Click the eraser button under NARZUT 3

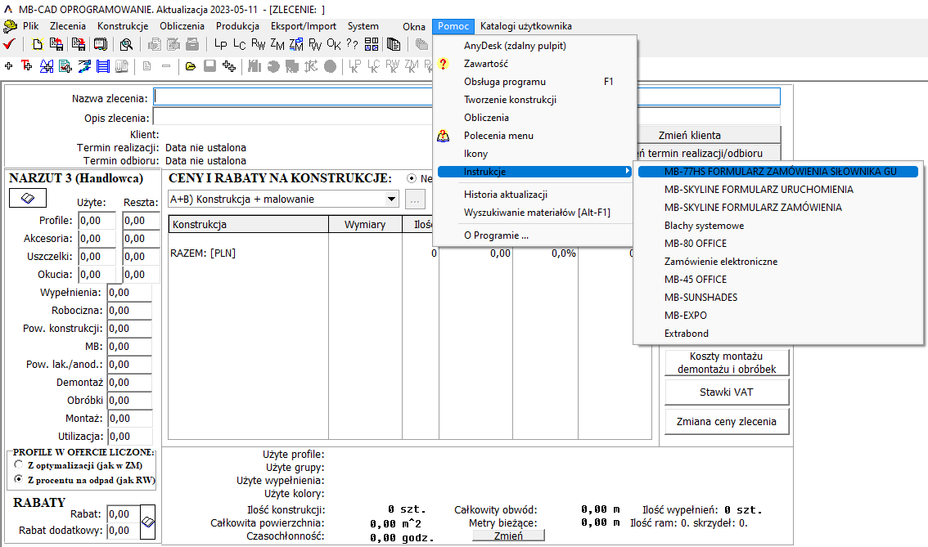point(27,198)
